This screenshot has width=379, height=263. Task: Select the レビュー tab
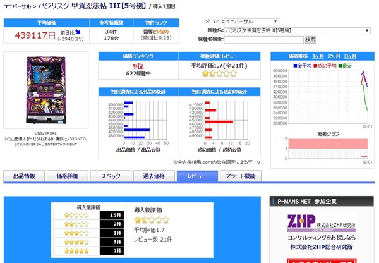[x=197, y=176]
